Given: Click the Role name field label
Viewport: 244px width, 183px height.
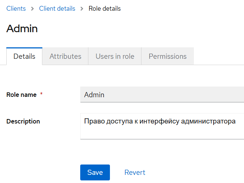Looking at the screenshot, I should point(22,95).
